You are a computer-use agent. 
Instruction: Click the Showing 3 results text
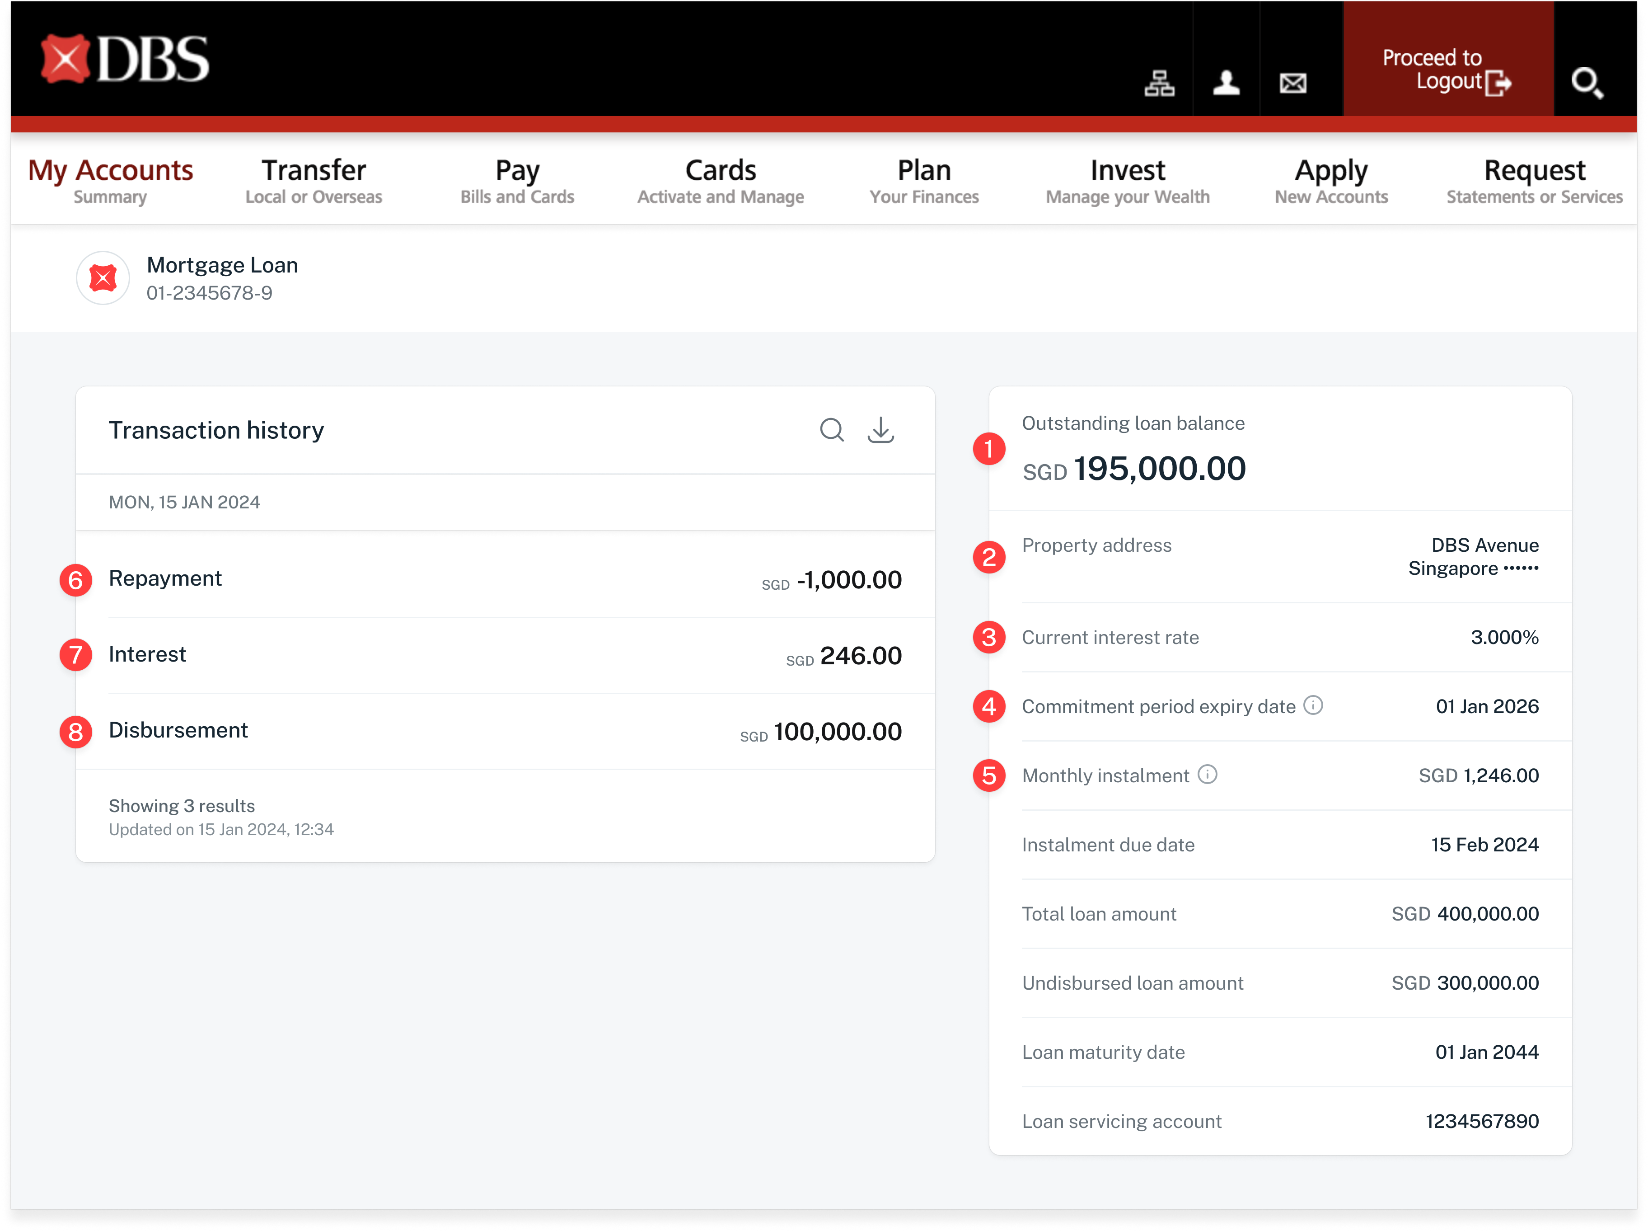(182, 805)
